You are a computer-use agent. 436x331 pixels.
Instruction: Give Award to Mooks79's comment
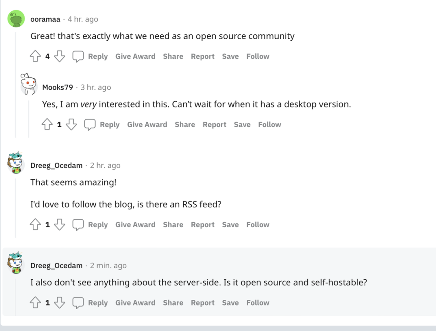coord(147,125)
